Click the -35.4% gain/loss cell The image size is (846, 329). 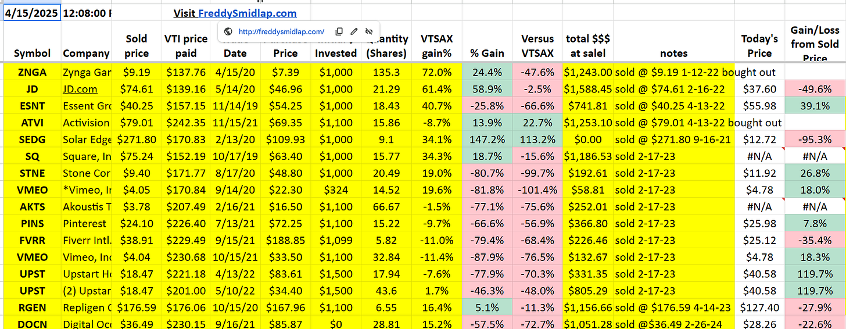click(x=815, y=240)
